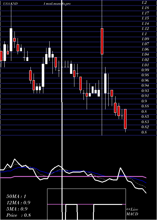This screenshot has height=220, width=157.
Task: Click the 0.85 price axis label
Action: 145,117
